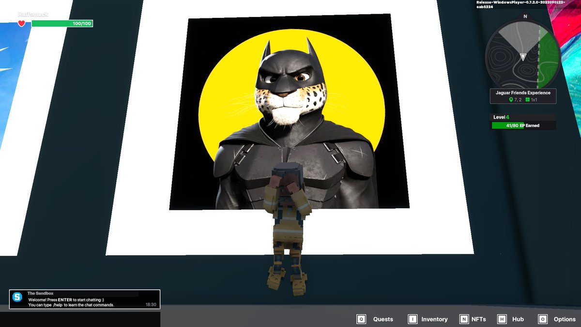This screenshot has width=581, height=327.
Task: Go to the Hub
Action: (x=518, y=319)
